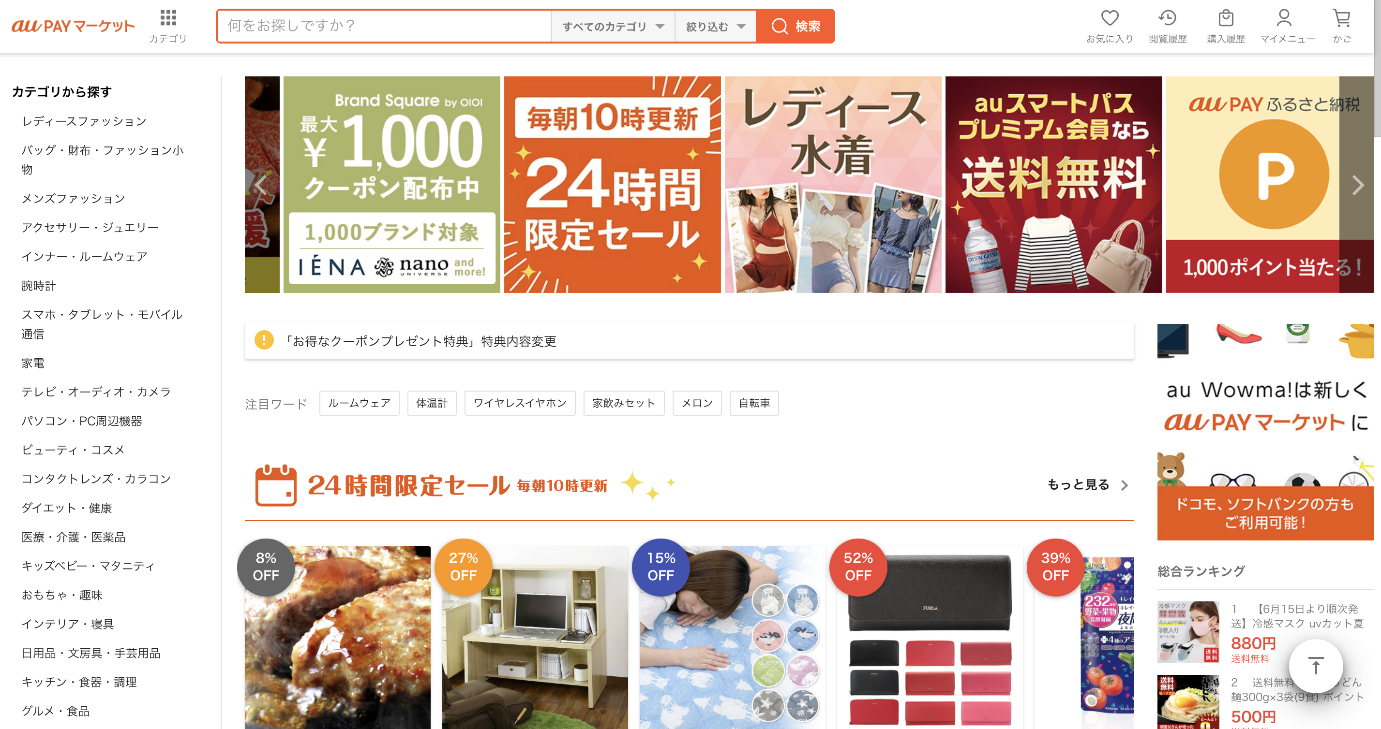Show previous carousel banner with left arrow

pos(261,185)
